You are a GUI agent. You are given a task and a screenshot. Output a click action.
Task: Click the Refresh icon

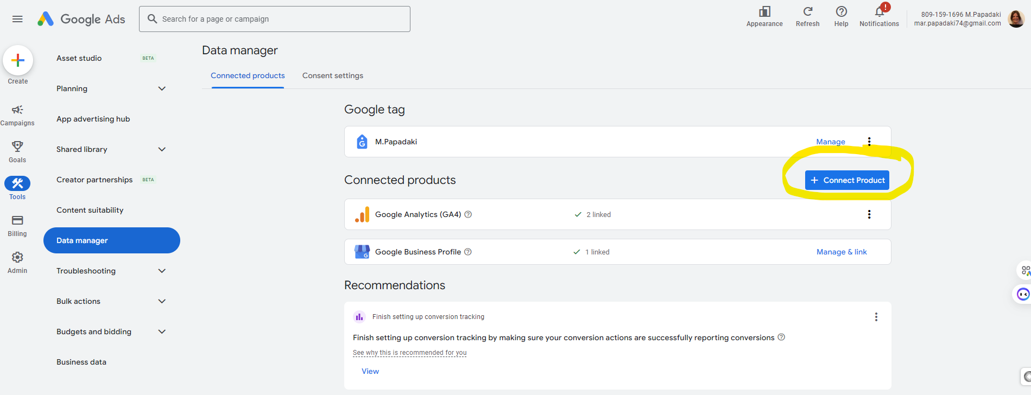(x=807, y=12)
